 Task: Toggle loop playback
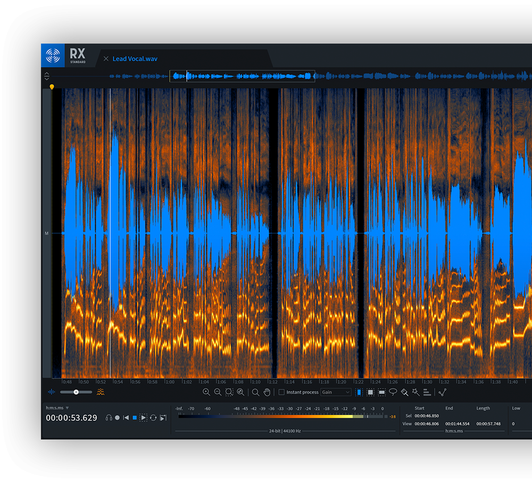point(153,418)
